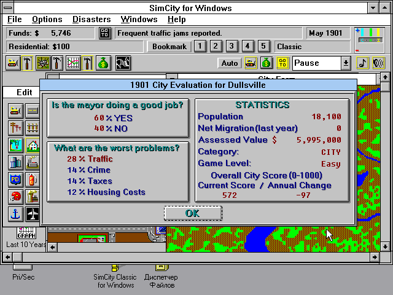
Task: Toggle music with the note icon
Action: pyautogui.click(x=362, y=63)
